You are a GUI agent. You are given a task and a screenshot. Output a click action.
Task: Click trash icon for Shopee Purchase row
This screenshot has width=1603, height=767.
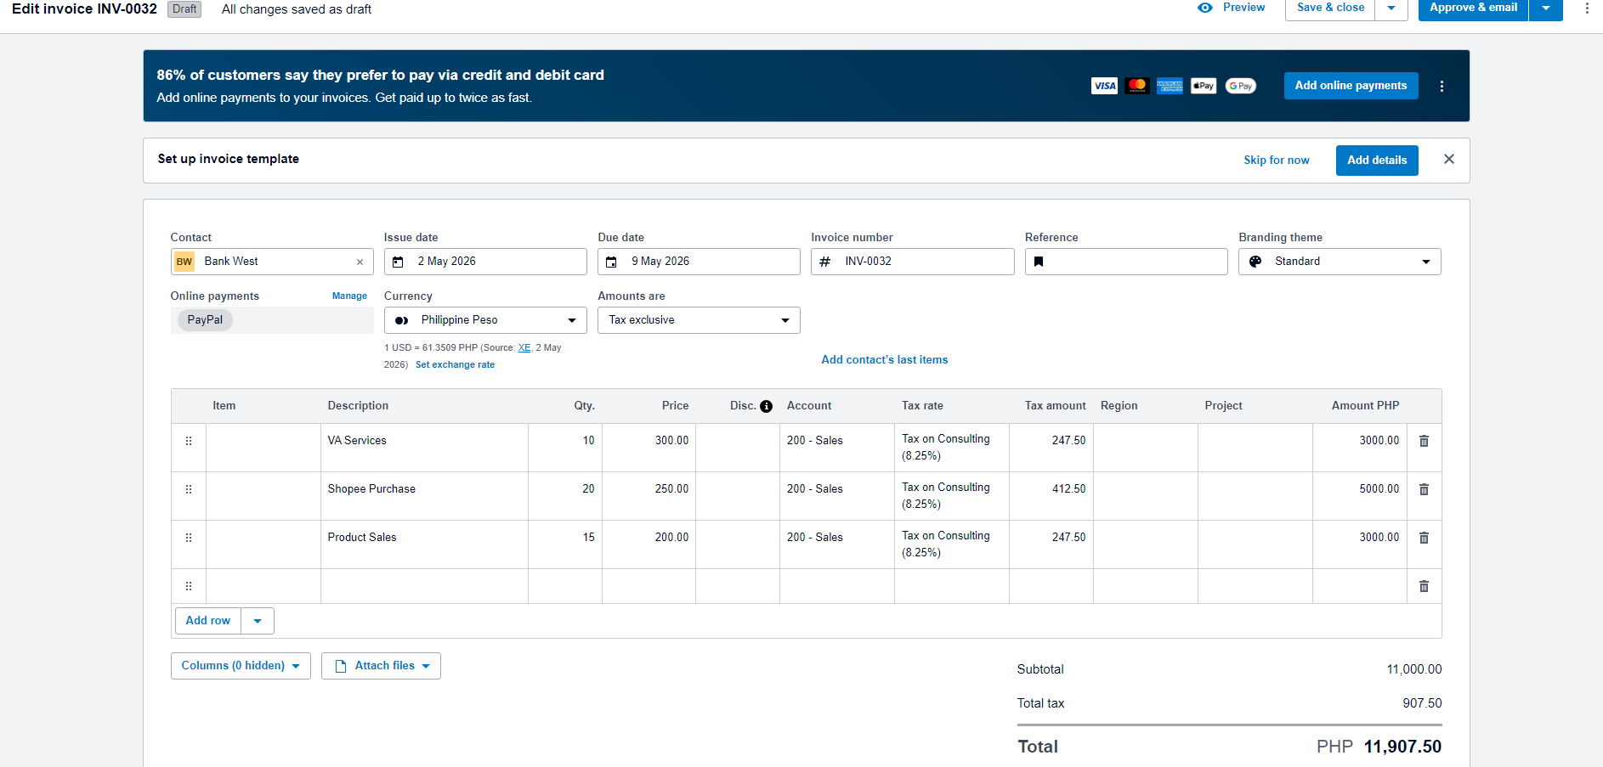pyautogui.click(x=1424, y=489)
